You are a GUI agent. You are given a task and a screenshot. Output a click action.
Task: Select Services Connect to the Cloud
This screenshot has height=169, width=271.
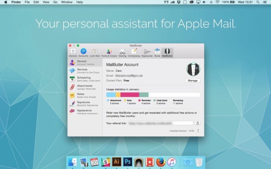[85, 71]
